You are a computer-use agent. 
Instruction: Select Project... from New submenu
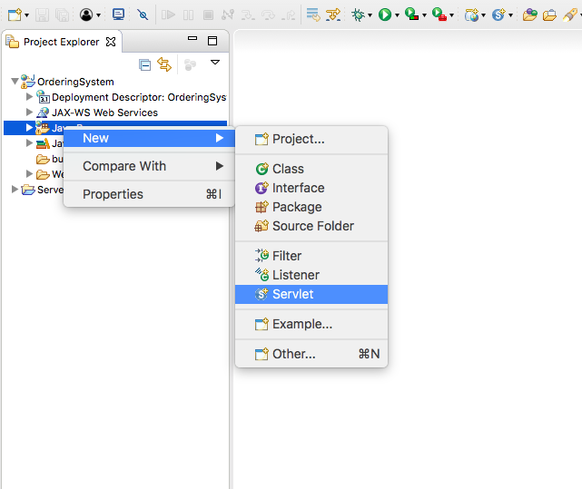click(311, 139)
